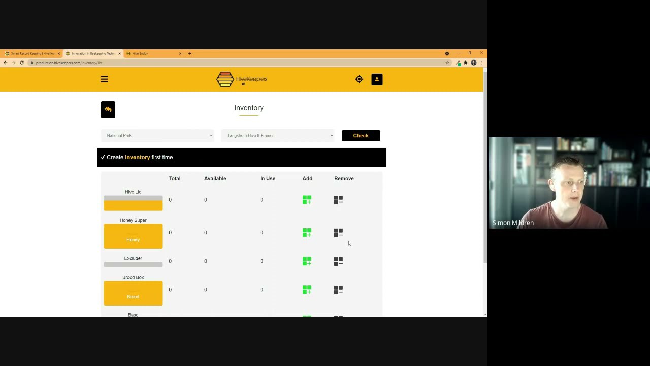Click the Inventory page heading
The image size is (650, 366).
click(x=249, y=108)
